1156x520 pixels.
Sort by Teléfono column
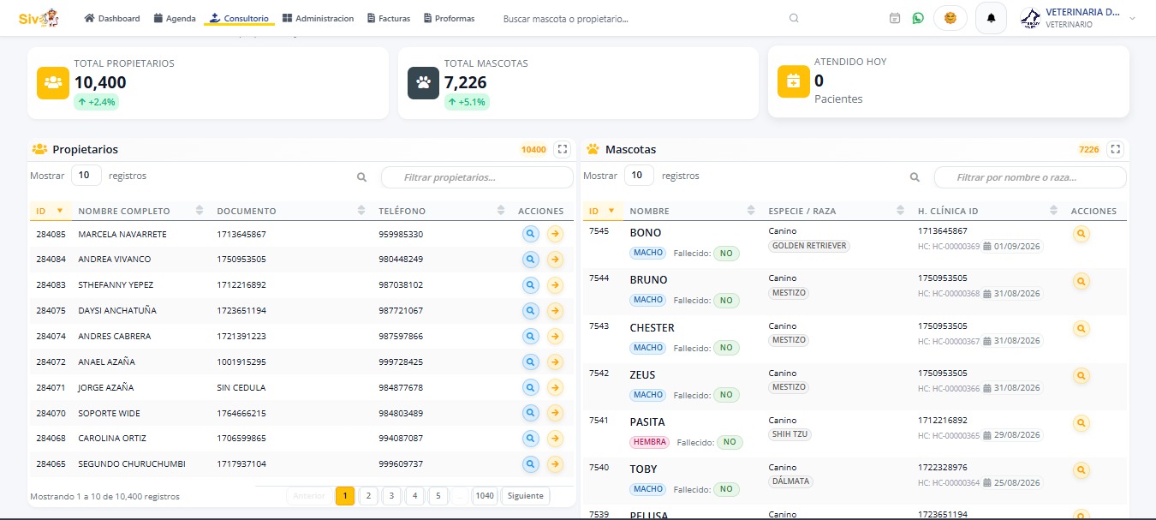tap(442, 211)
